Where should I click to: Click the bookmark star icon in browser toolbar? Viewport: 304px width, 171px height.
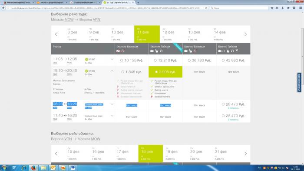click(272, 8)
